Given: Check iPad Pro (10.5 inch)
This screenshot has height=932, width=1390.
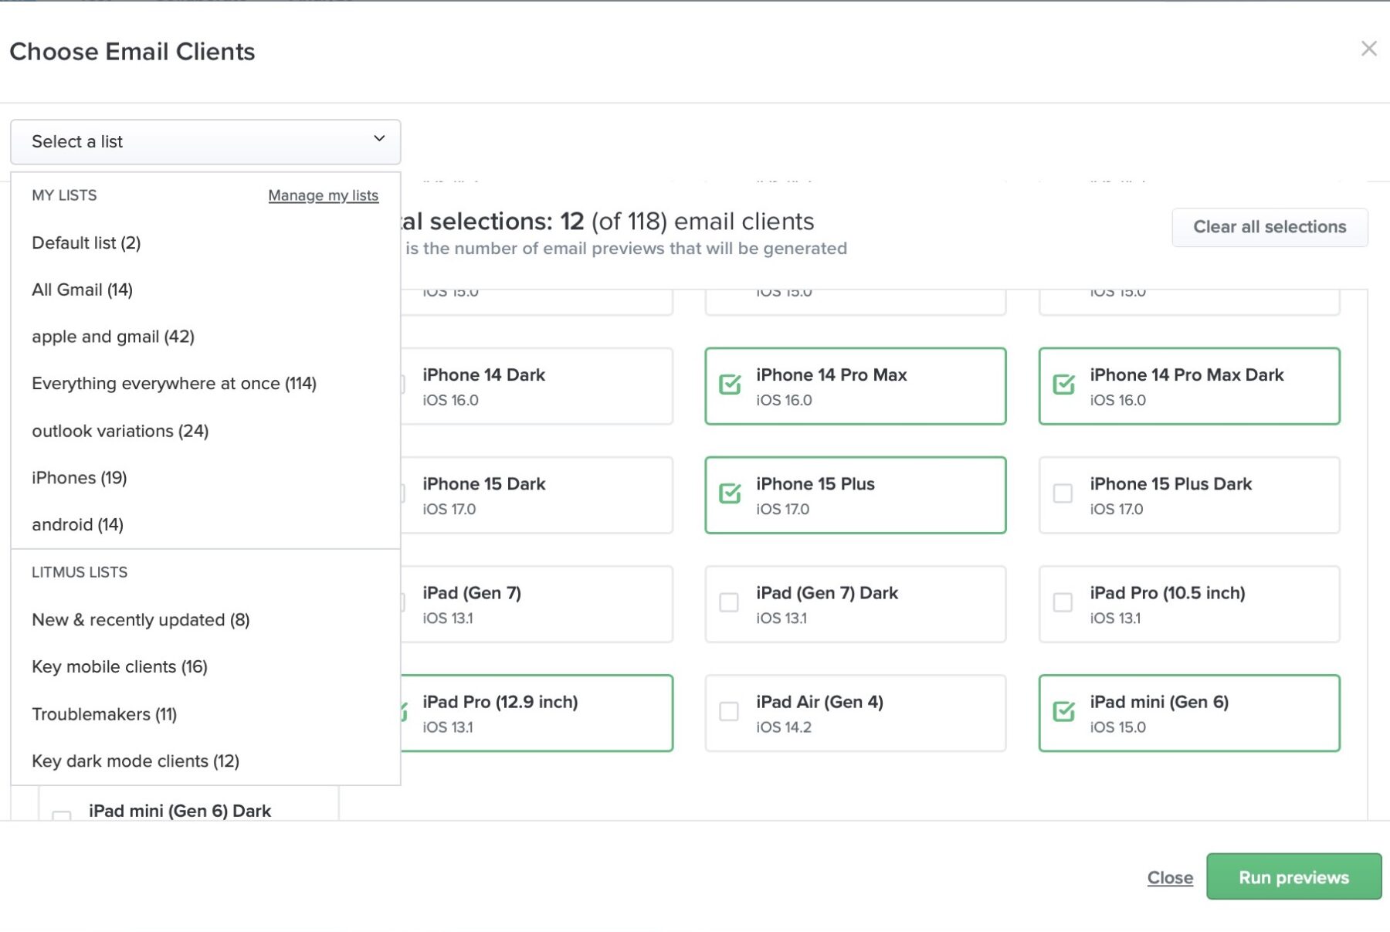Looking at the screenshot, I should (1063, 602).
